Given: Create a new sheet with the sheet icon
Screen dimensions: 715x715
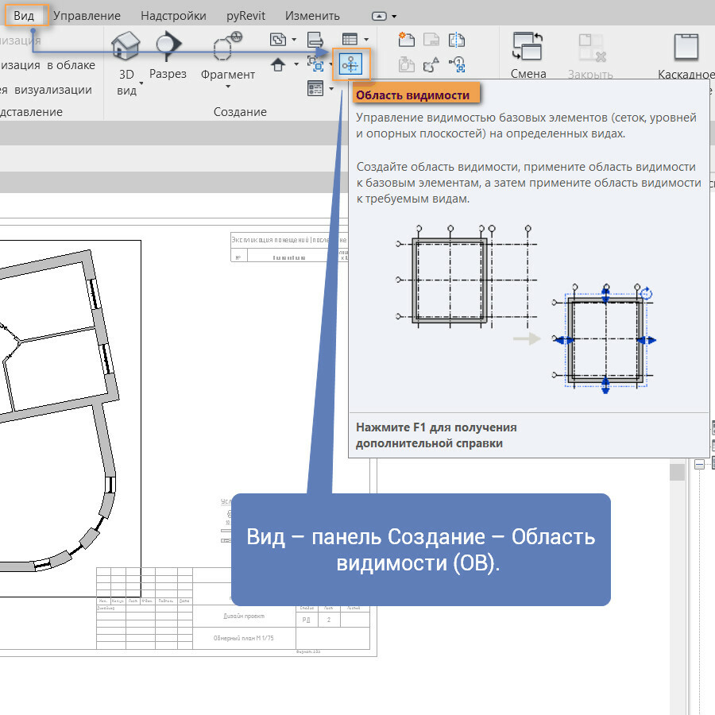Looking at the screenshot, I should click(407, 39).
